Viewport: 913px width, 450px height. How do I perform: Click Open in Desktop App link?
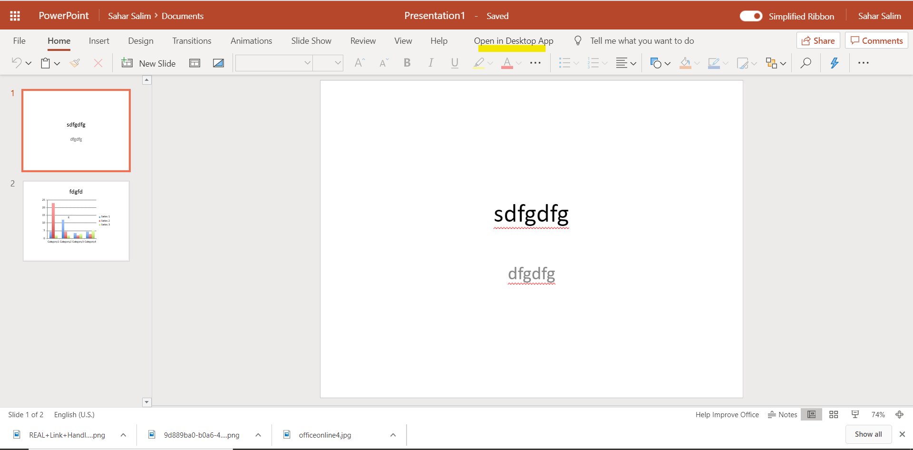pyautogui.click(x=514, y=41)
